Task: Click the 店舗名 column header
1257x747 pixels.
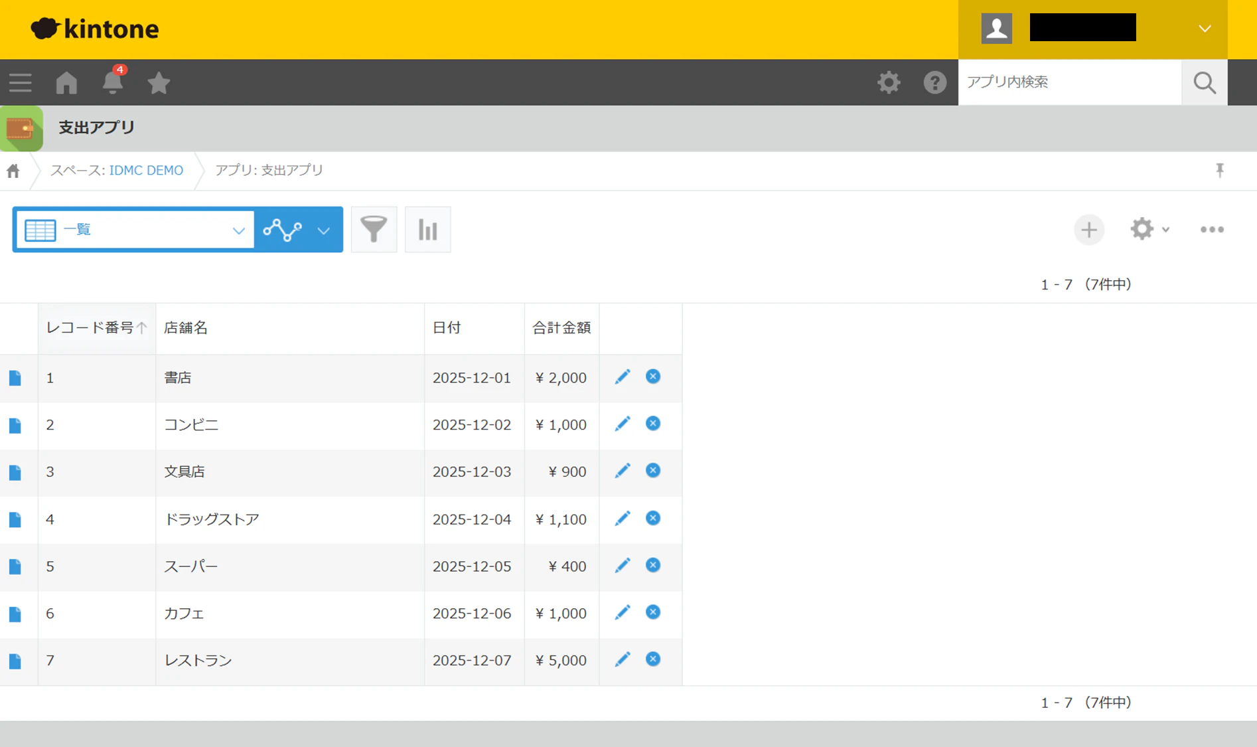Action: tap(290, 328)
